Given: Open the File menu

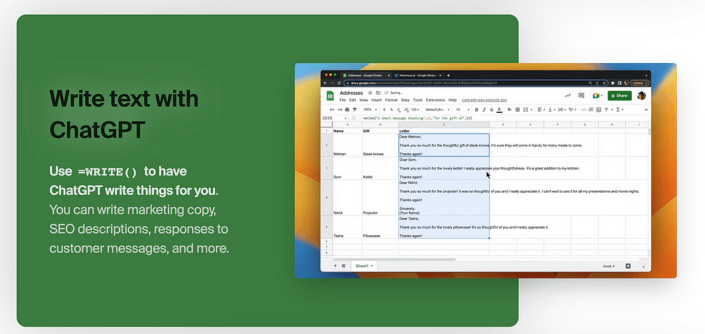Looking at the screenshot, I should point(342,100).
